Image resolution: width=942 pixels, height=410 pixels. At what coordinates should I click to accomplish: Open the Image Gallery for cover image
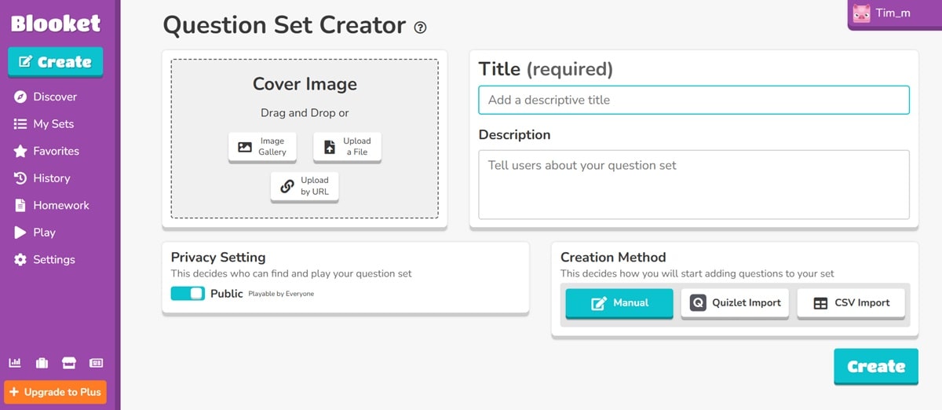click(x=262, y=147)
